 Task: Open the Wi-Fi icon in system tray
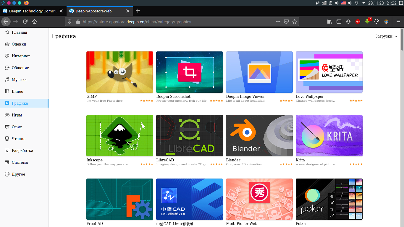(357, 3)
